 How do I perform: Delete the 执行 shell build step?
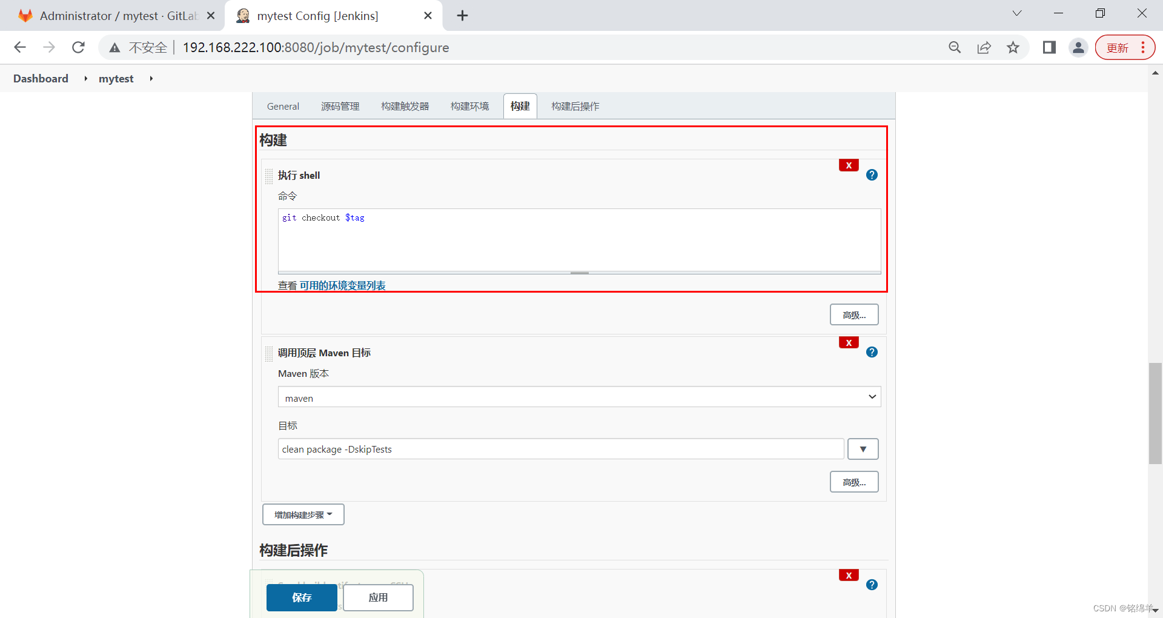point(849,165)
